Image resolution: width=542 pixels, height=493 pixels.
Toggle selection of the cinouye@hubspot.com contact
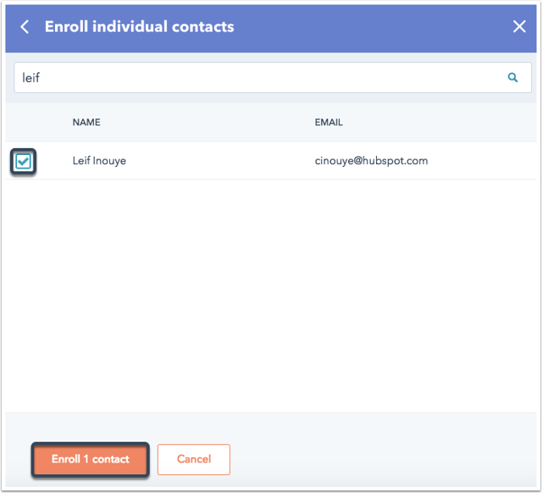(x=23, y=161)
